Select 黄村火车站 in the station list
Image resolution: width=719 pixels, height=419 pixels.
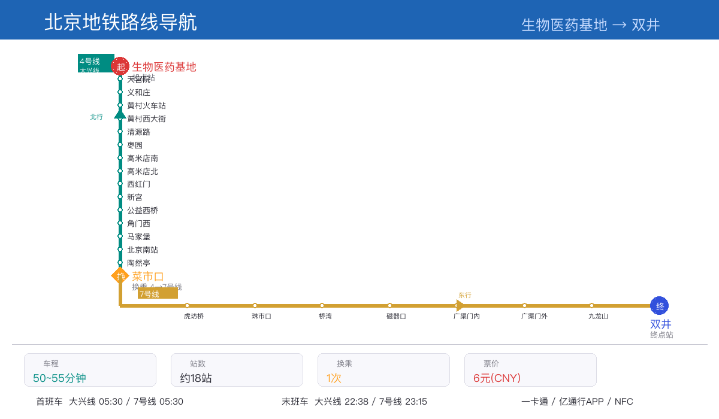pos(146,105)
